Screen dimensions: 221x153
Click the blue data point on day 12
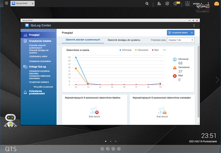(76, 58)
